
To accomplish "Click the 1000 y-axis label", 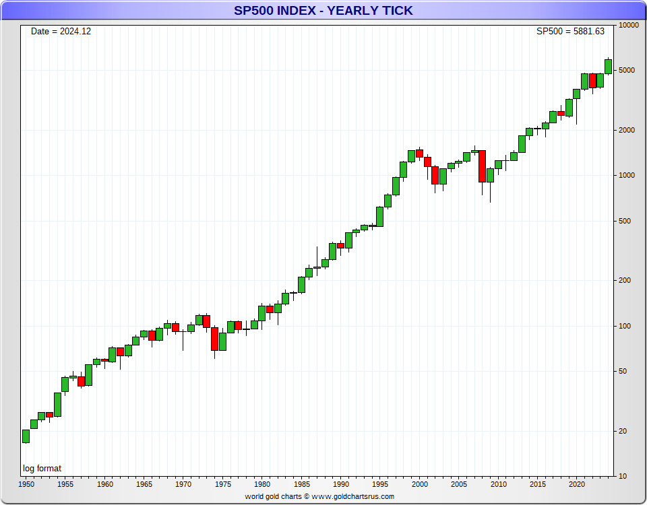I will tap(627, 175).
